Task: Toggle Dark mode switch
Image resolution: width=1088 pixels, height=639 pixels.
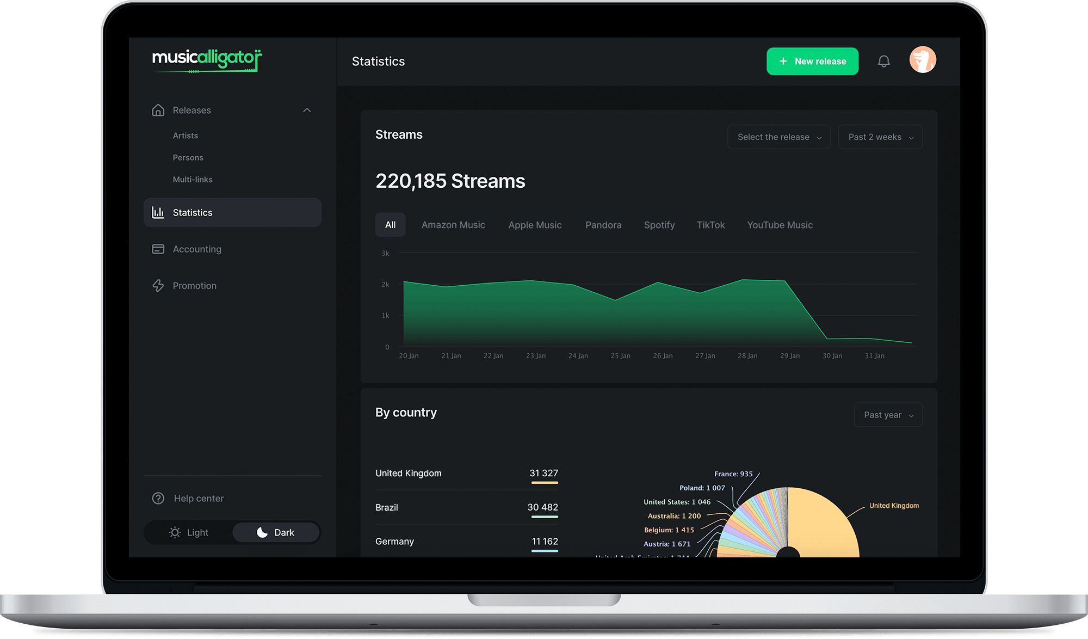Action: click(275, 532)
